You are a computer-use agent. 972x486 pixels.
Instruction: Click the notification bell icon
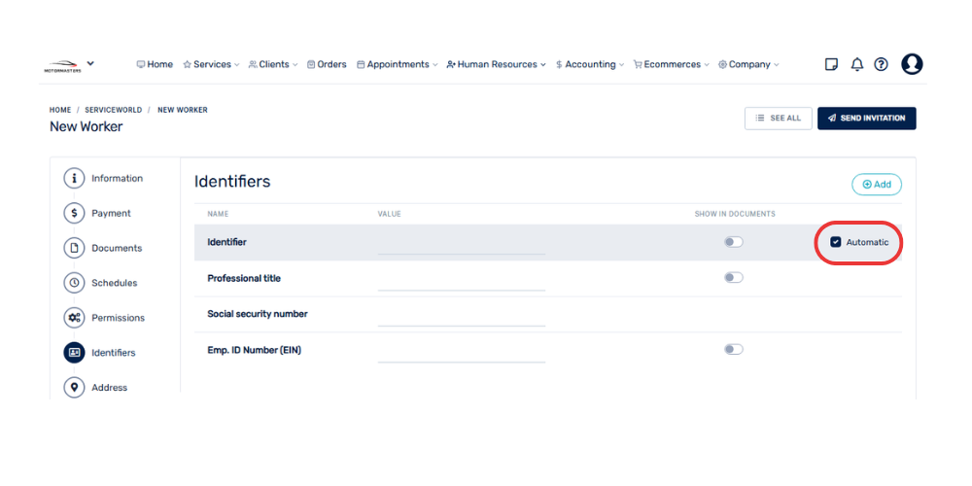(x=856, y=64)
